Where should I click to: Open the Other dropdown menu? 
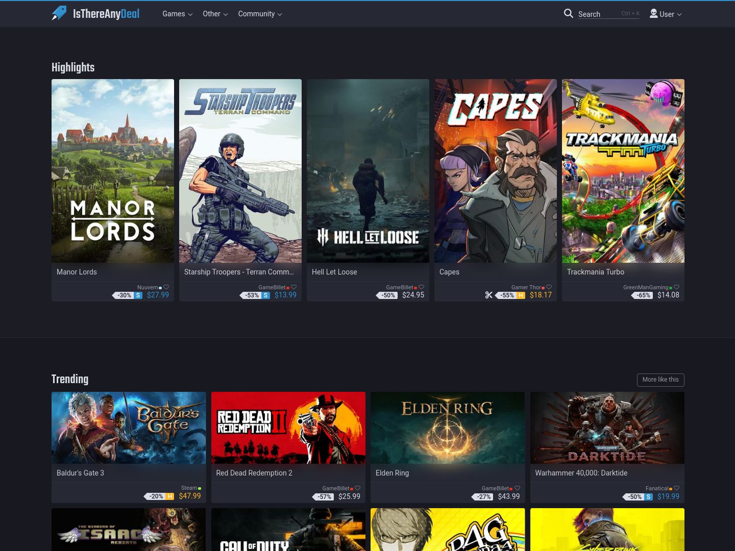click(215, 14)
